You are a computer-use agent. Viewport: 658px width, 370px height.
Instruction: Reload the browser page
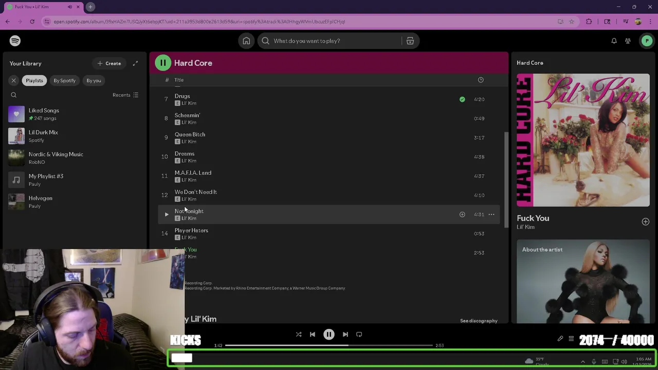(x=32, y=22)
